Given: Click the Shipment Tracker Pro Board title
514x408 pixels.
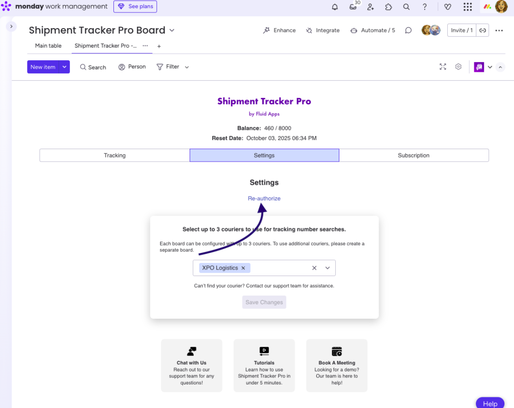Looking at the screenshot, I should pos(97,30).
